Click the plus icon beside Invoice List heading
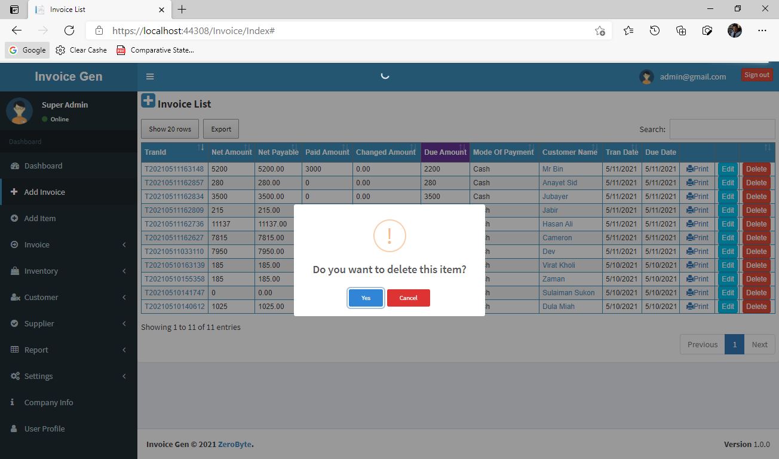 click(148, 100)
